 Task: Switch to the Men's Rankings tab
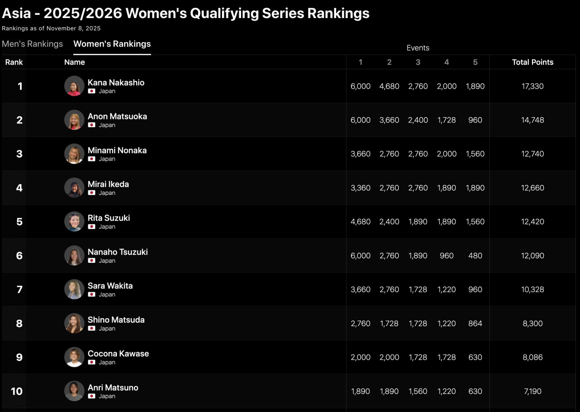[x=32, y=44]
